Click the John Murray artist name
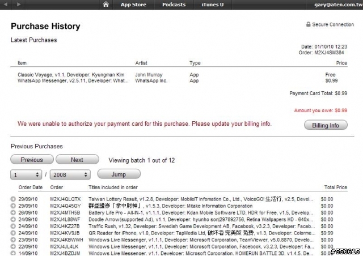This screenshot has width=363, height=256. [x=149, y=75]
